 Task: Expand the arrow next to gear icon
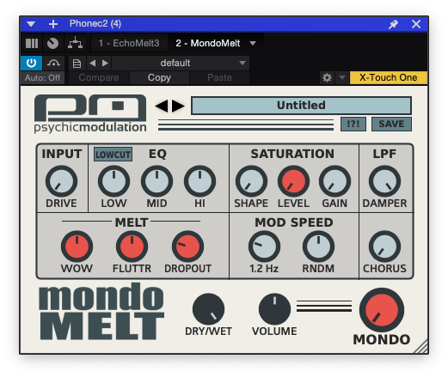tap(342, 77)
